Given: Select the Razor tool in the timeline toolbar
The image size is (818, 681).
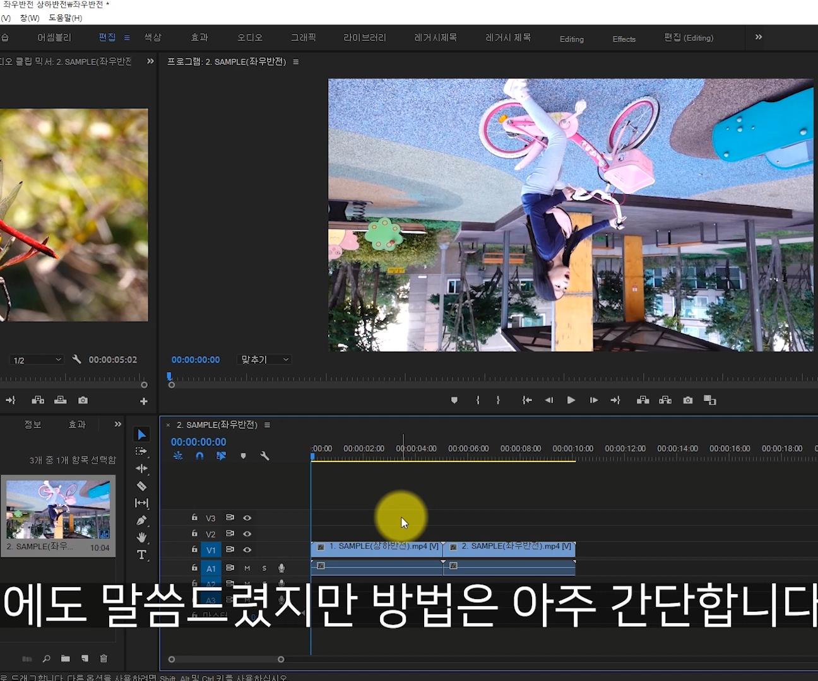Looking at the screenshot, I should (x=141, y=486).
